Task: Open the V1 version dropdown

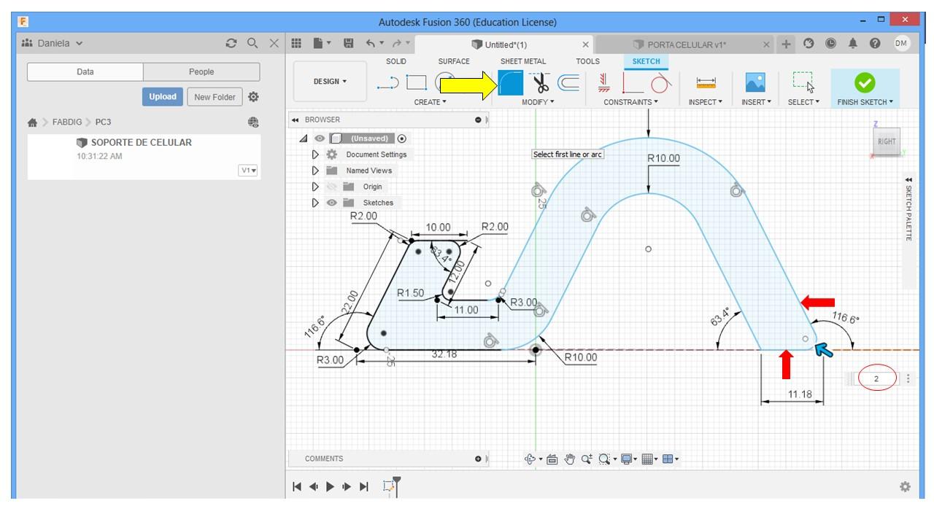Action: (x=249, y=171)
